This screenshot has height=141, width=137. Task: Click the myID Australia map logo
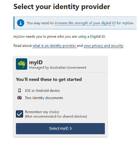pyautogui.click(x=22, y=64)
